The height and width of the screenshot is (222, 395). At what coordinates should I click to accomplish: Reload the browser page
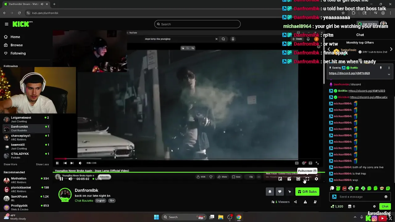(19, 13)
